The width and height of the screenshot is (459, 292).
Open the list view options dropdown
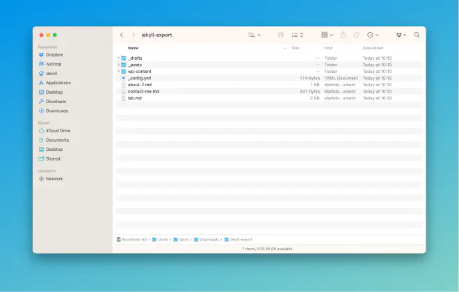[254, 35]
